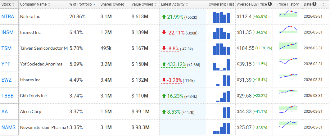The image size is (330, 136).
Task: Open TBBB ownership history bar chart
Action: pyautogui.click(x=221, y=97)
